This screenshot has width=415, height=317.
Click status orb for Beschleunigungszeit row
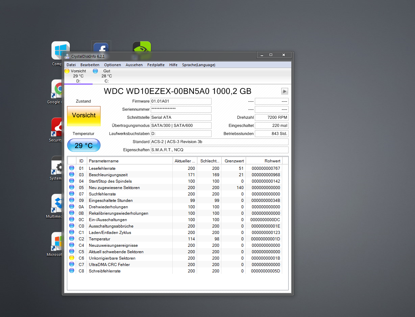(72, 175)
